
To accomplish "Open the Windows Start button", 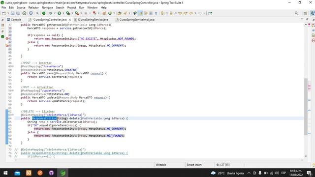I will (x=5, y=173).
